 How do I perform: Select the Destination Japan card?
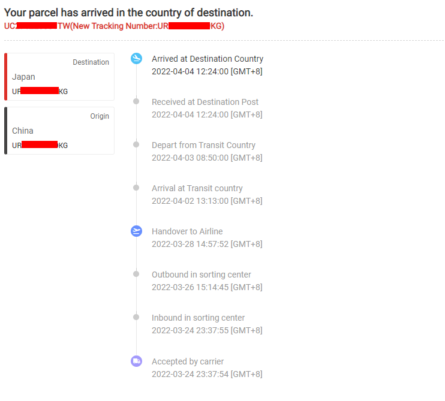point(59,77)
